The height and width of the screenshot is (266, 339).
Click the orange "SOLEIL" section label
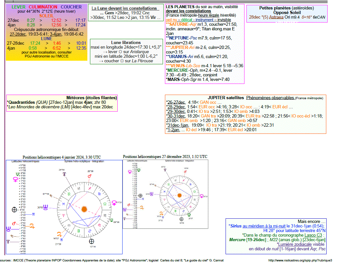[x=47, y=16]
